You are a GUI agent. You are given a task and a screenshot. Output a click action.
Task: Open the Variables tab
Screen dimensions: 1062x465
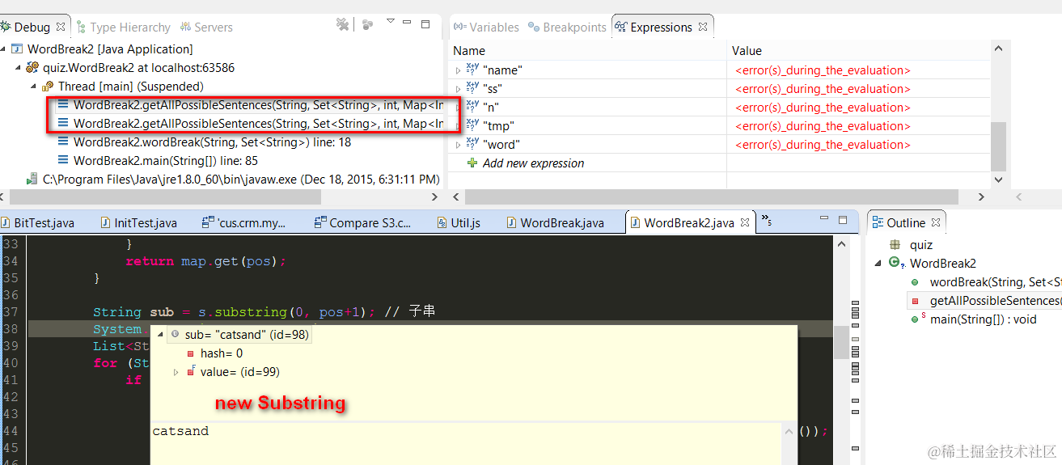tap(486, 27)
